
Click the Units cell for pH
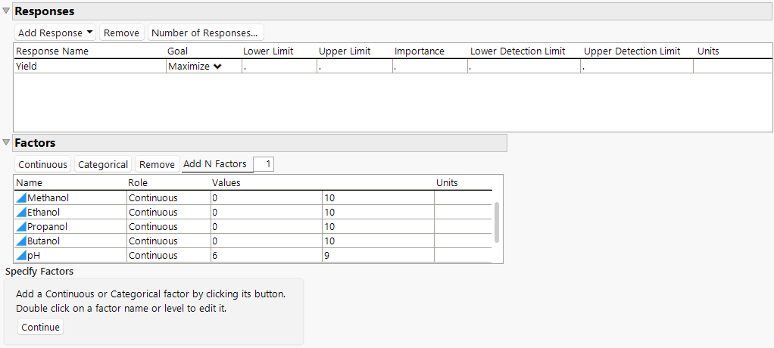463,256
